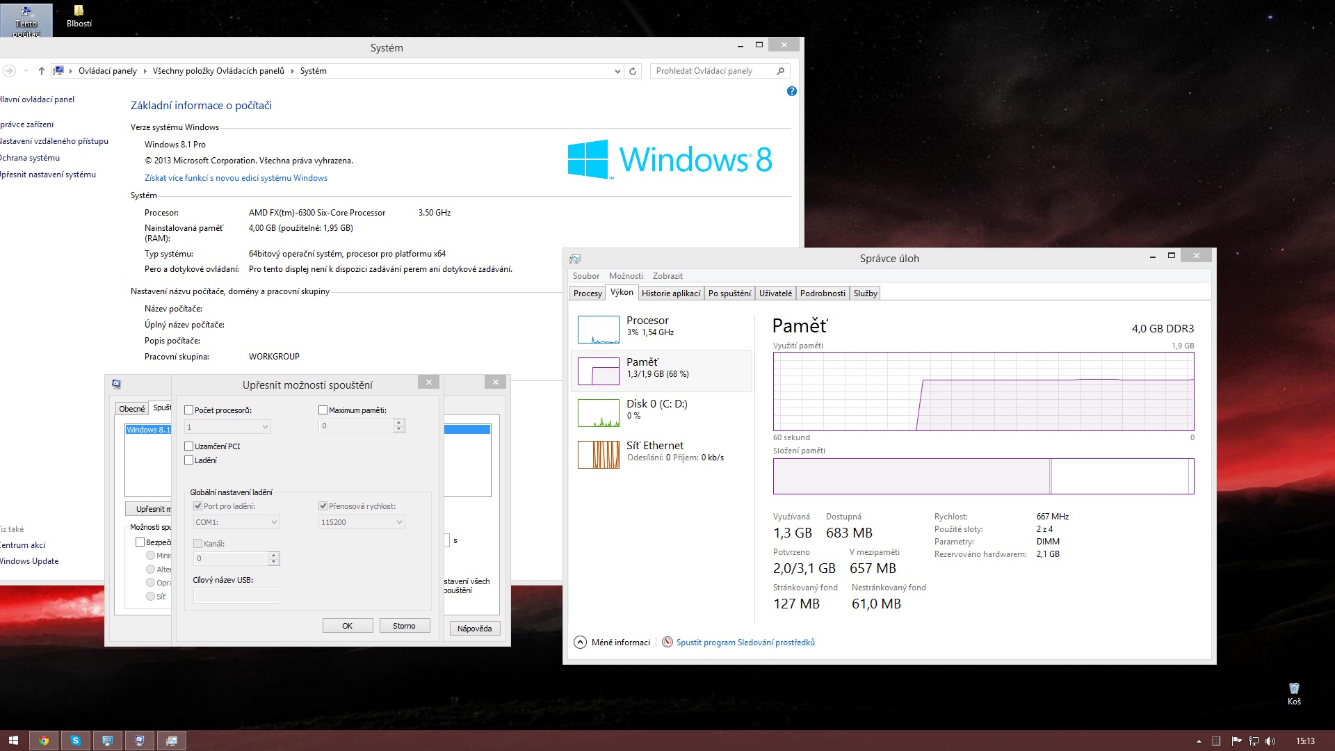Open Spustit program Sledování prostředků link
Screen dimensions: 1335x751
pos(745,643)
